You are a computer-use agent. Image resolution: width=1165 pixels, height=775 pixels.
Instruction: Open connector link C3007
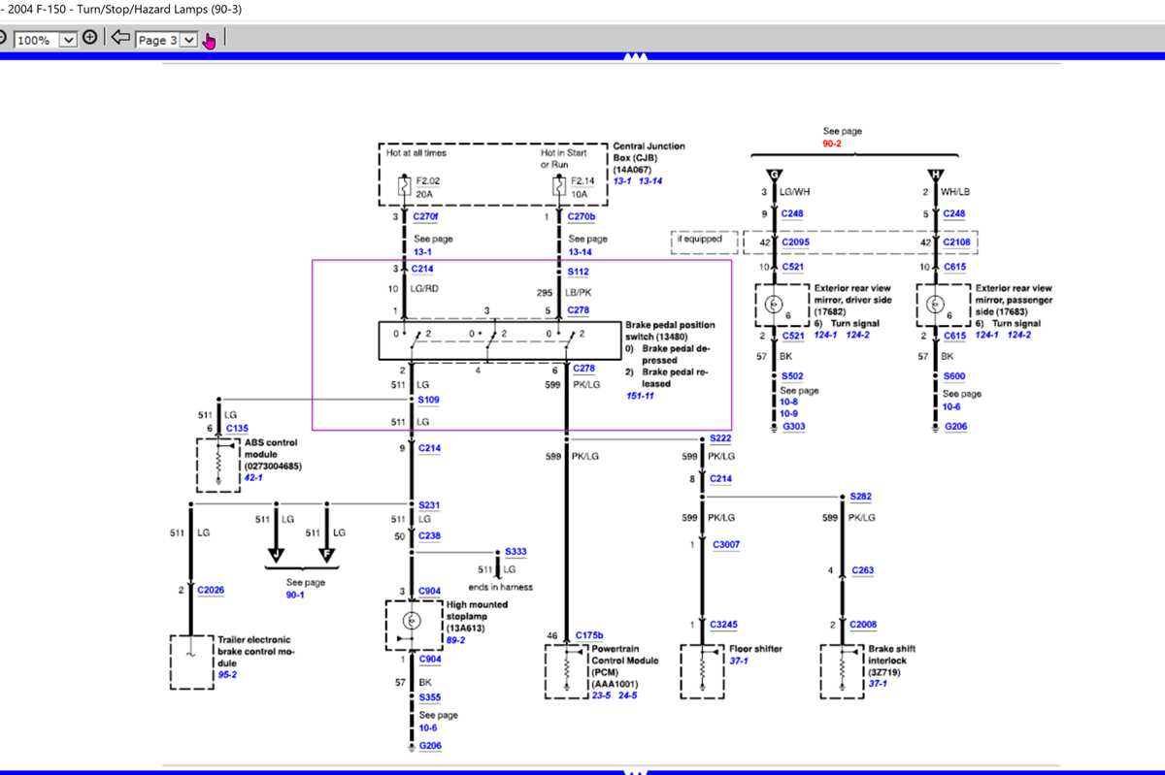click(725, 544)
